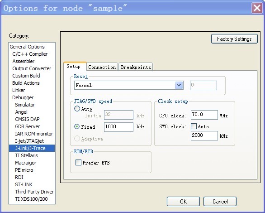265x213 pixels.
Task: Click the SWO clock 2000 kHz field
Action: pos(204,136)
